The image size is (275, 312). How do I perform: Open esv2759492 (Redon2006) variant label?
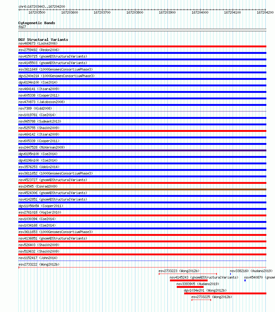point(39,50)
